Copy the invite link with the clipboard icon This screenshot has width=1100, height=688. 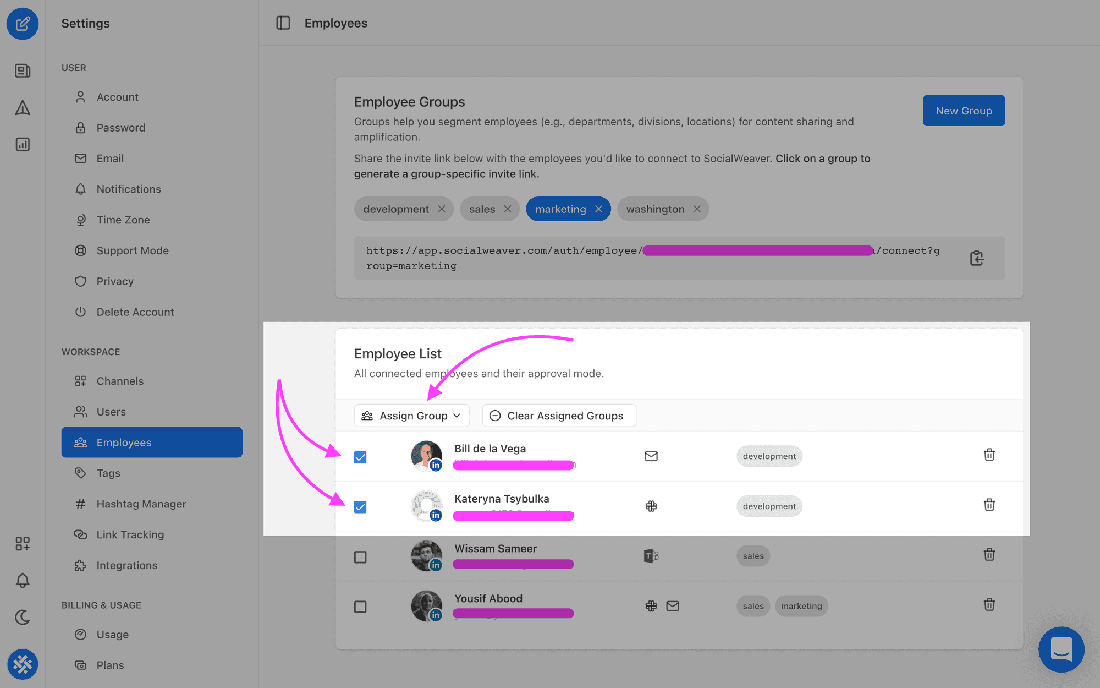pos(977,258)
